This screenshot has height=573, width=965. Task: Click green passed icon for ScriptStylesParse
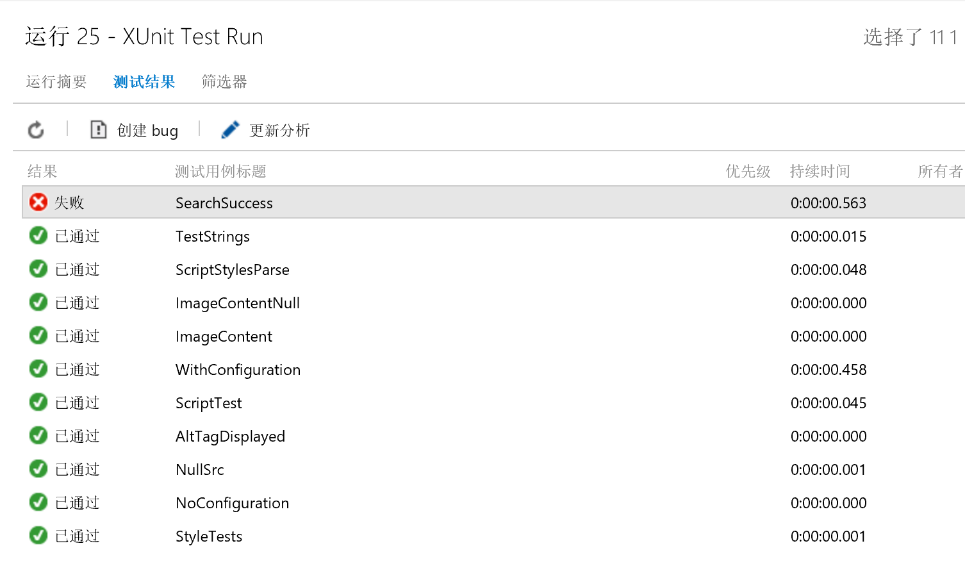coord(38,269)
